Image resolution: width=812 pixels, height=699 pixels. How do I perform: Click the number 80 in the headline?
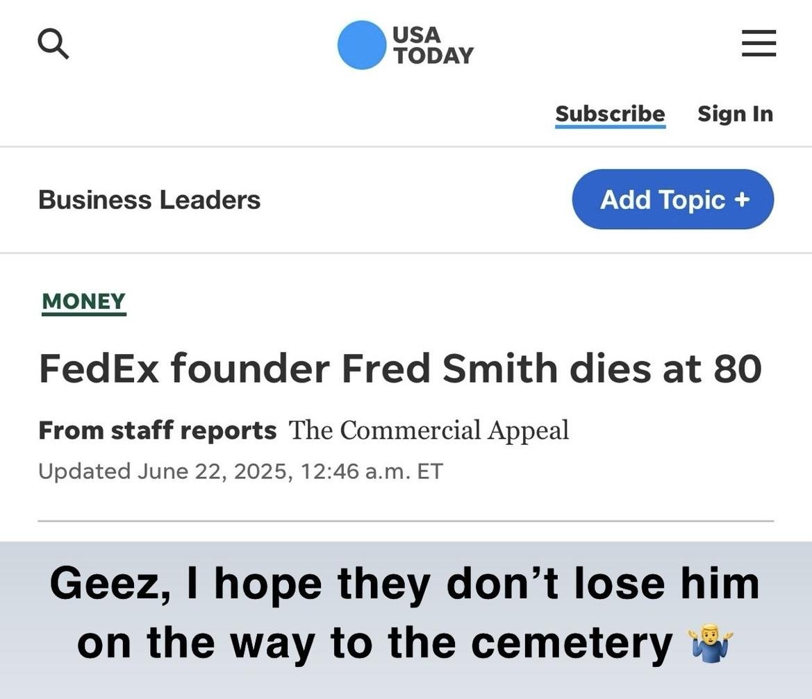coord(737,368)
